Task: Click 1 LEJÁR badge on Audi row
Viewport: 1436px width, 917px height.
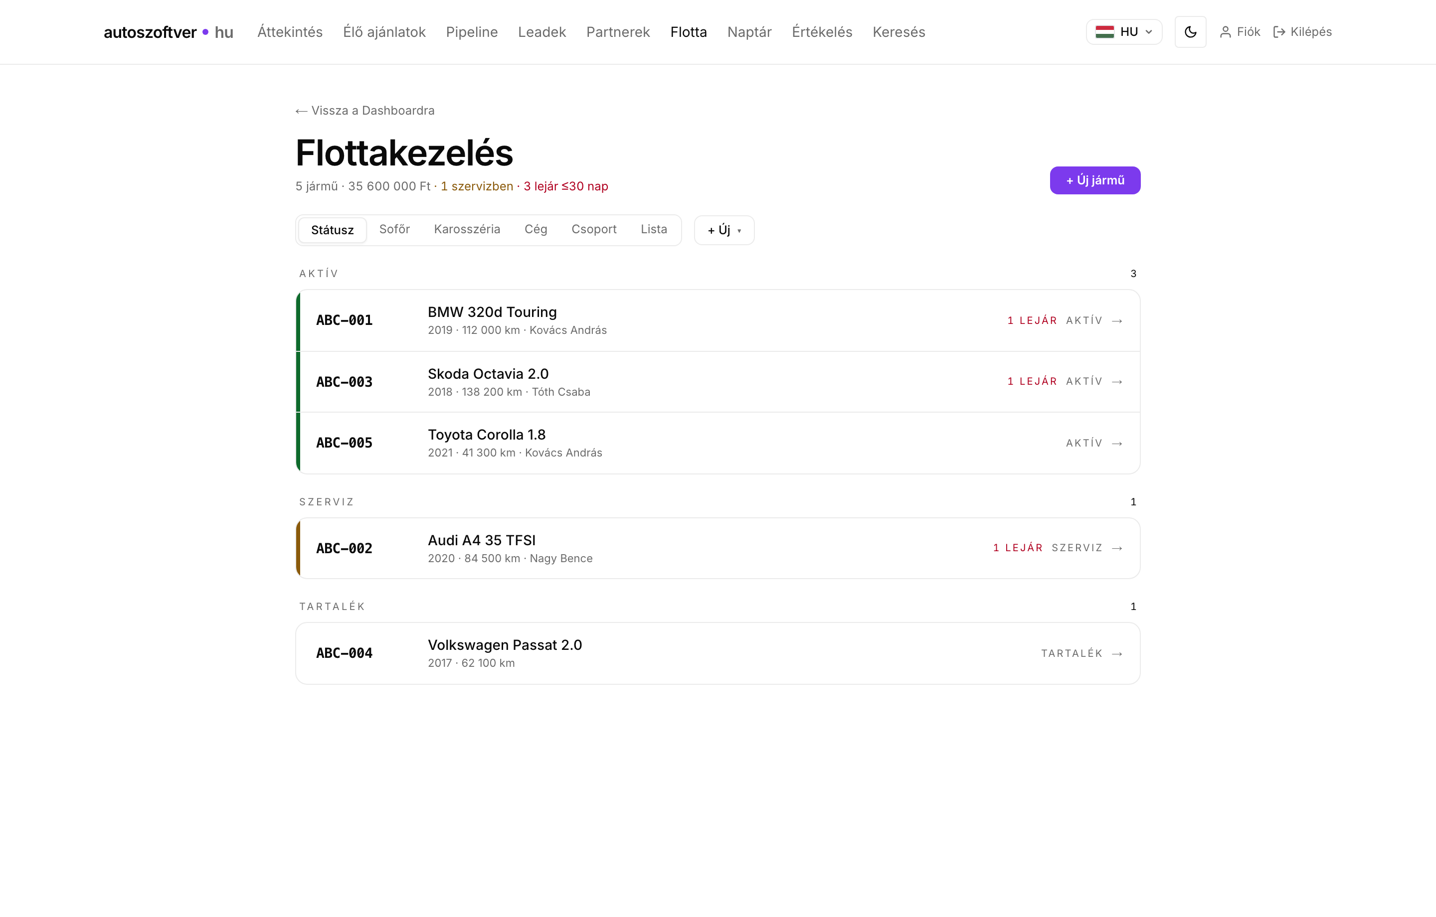Action: [1017, 547]
